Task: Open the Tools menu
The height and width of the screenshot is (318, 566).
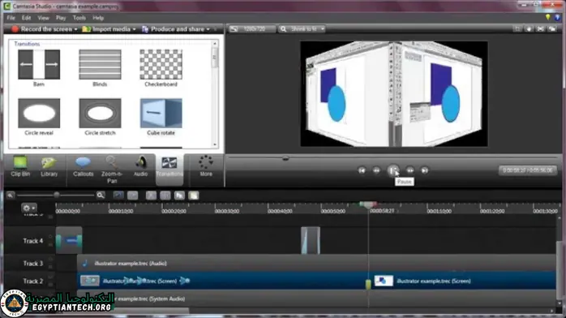Action: pyautogui.click(x=79, y=18)
